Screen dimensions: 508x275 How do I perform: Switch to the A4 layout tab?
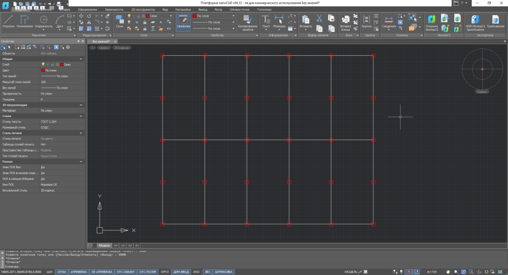(x=115, y=245)
